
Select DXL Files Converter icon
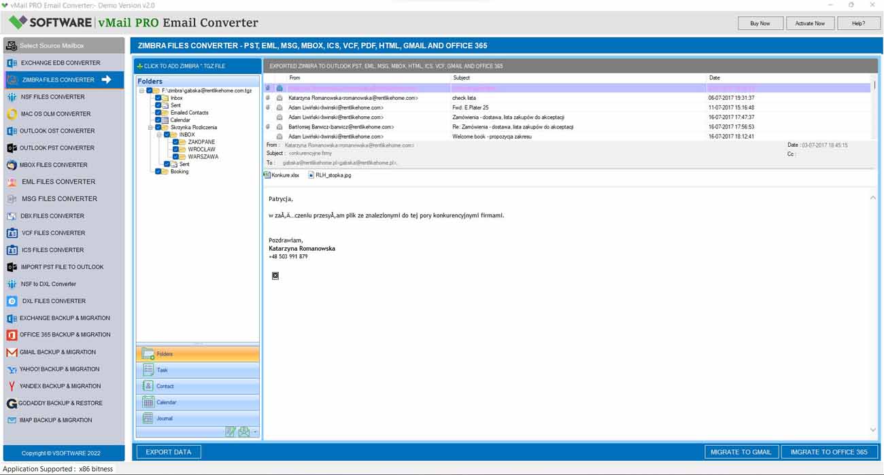[12, 301]
